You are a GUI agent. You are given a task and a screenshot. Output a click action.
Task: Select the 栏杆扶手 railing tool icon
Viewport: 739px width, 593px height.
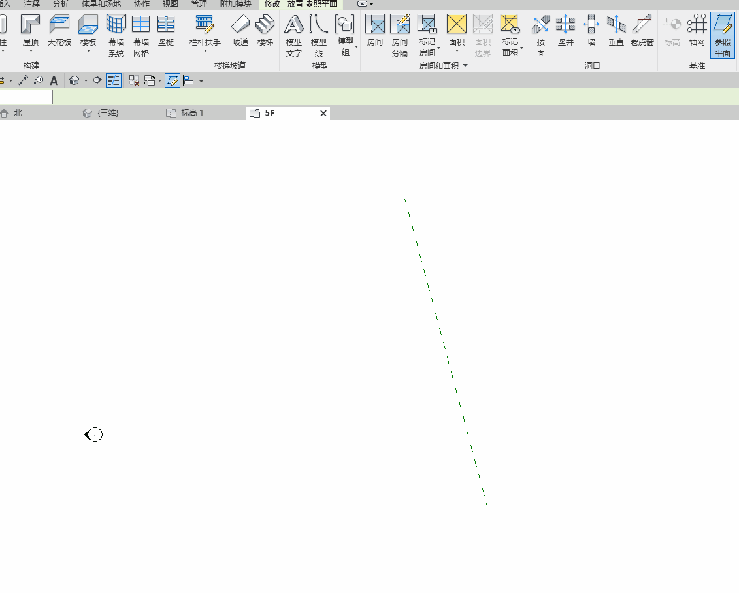(205, 25)
